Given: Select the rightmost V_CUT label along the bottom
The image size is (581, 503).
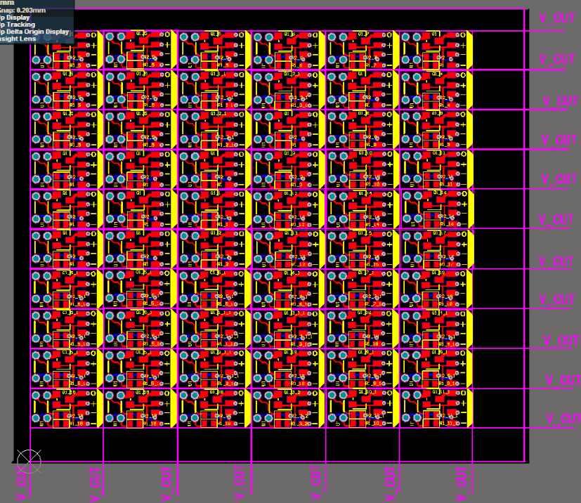Looking at the screenshot, I should pos(462,484).
